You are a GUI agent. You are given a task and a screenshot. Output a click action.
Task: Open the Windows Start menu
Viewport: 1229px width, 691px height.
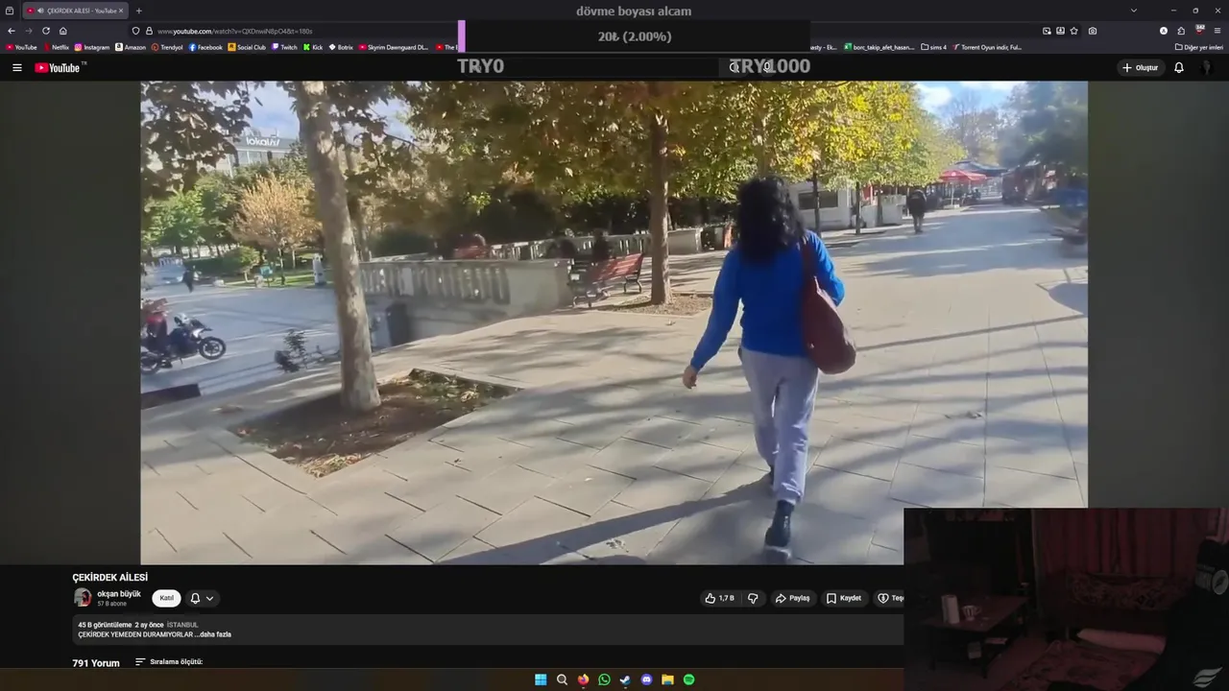(541, 679)
